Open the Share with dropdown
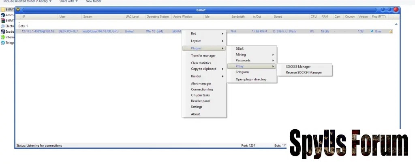Image resolution: width=415 pixels, height=164 pixels. [68, 2]
